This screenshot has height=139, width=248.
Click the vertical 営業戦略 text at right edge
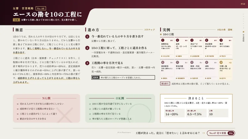pos(243,38)
